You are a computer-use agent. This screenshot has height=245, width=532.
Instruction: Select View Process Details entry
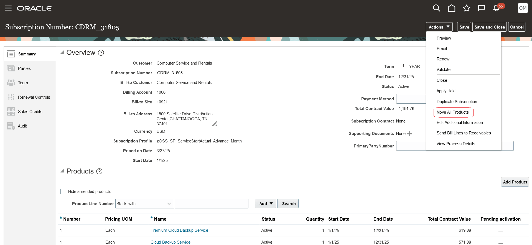(x=456, y=144)
